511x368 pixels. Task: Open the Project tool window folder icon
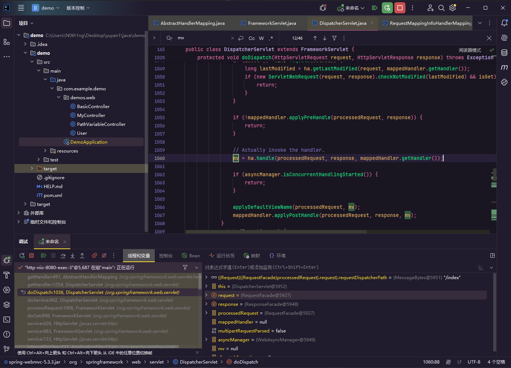[x=7, y=23]
